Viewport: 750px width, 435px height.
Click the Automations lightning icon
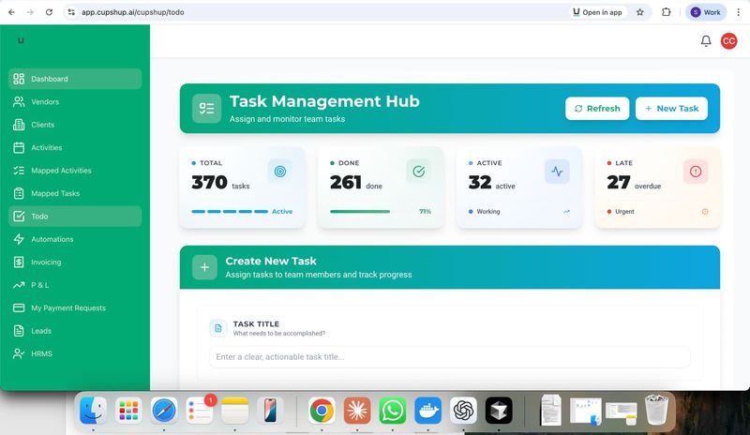coord(19,239)
